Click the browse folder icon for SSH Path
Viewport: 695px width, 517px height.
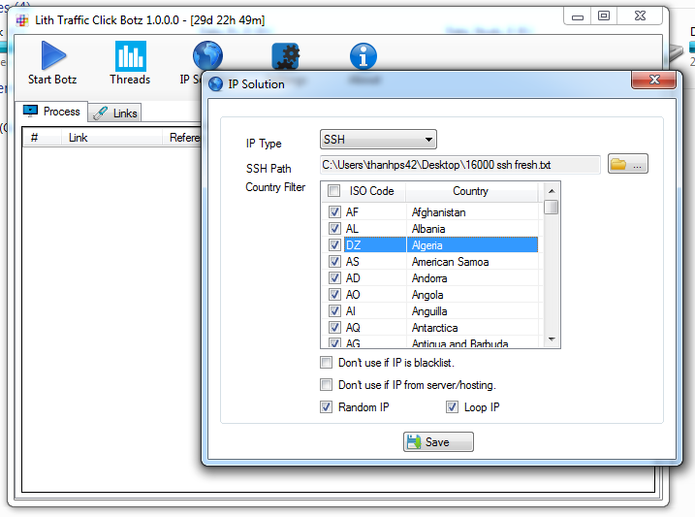(627, 164)
